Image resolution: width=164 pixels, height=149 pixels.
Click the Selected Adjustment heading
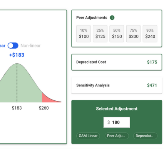[x=117, y=109]
